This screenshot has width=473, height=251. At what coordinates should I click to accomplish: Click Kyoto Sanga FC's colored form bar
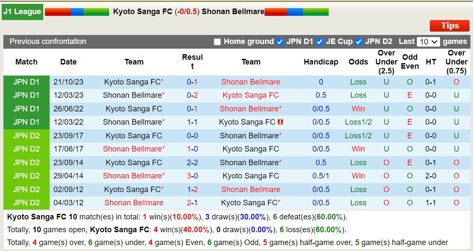pyautogui.click(x=77, y=12)
